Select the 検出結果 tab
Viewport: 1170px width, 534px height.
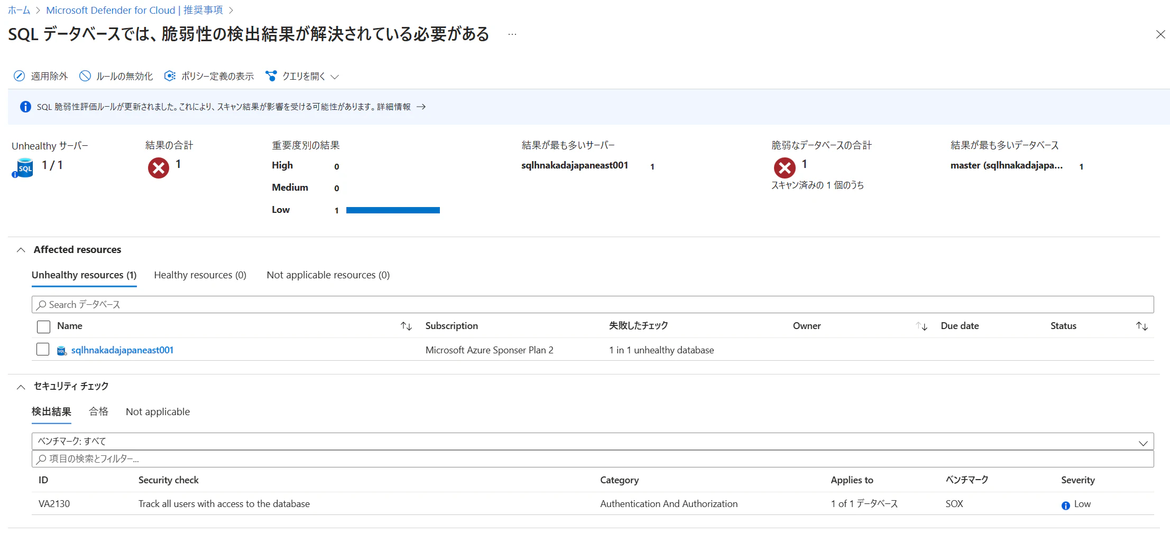click(51, 412)
